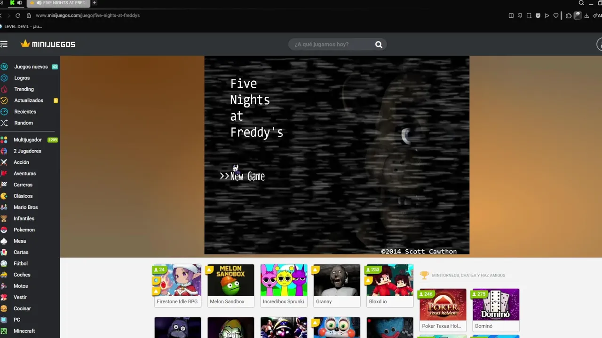
Task: Click the Mario Bros category icon
Action: (x=4, y=207)
